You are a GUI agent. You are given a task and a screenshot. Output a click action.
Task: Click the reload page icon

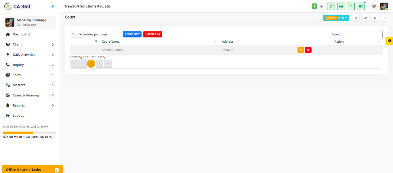click(x=356, y=18)
